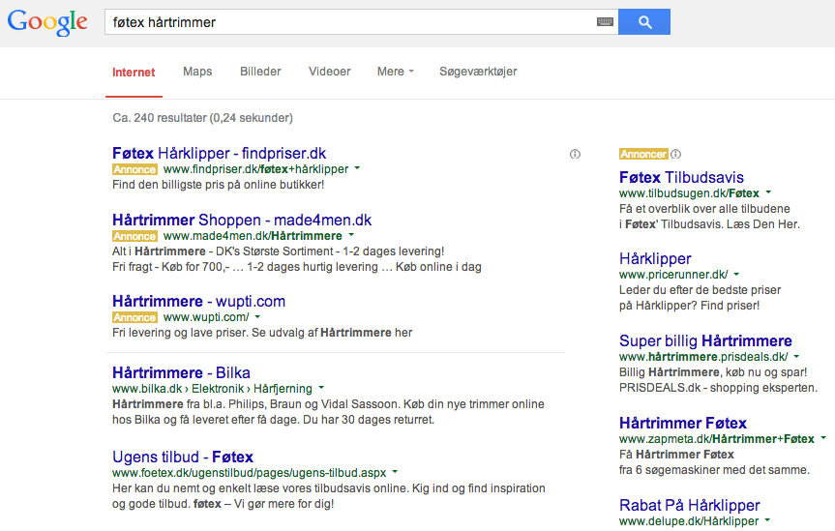This screenshot has width=835, height=531.
Task: Expand dropdown arrow next to zapmeta.dk URL
Action: point(823,438)
